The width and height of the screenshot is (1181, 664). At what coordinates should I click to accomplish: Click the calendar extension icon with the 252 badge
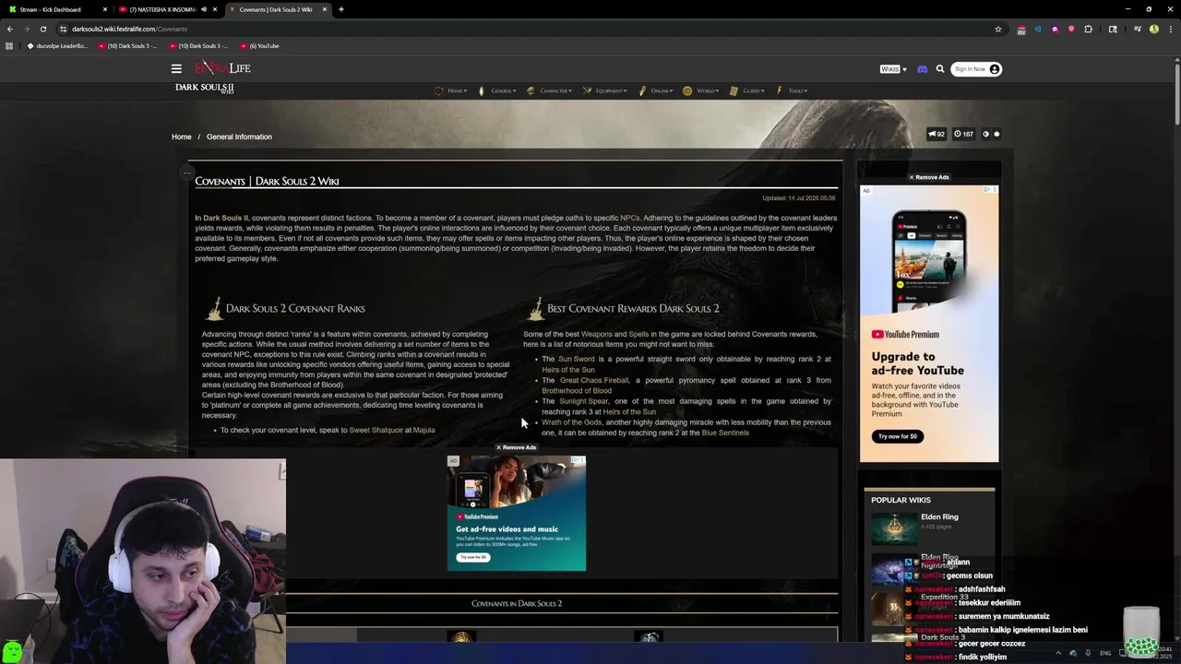point(1020,30)
